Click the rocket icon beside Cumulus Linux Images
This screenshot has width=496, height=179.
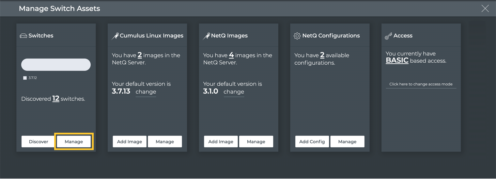115,36
